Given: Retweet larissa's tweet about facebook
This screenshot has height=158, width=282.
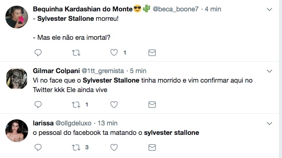Looking at the screenshot, I should pyautogui.click(x=76, y=147).
